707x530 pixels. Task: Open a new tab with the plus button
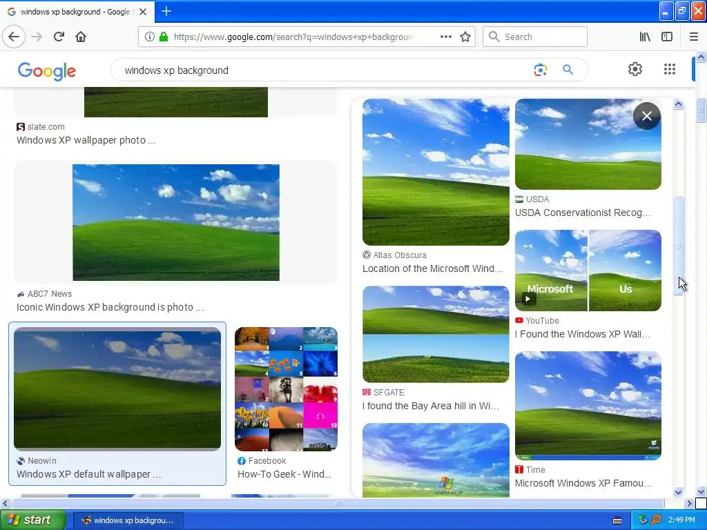point(166,11)
